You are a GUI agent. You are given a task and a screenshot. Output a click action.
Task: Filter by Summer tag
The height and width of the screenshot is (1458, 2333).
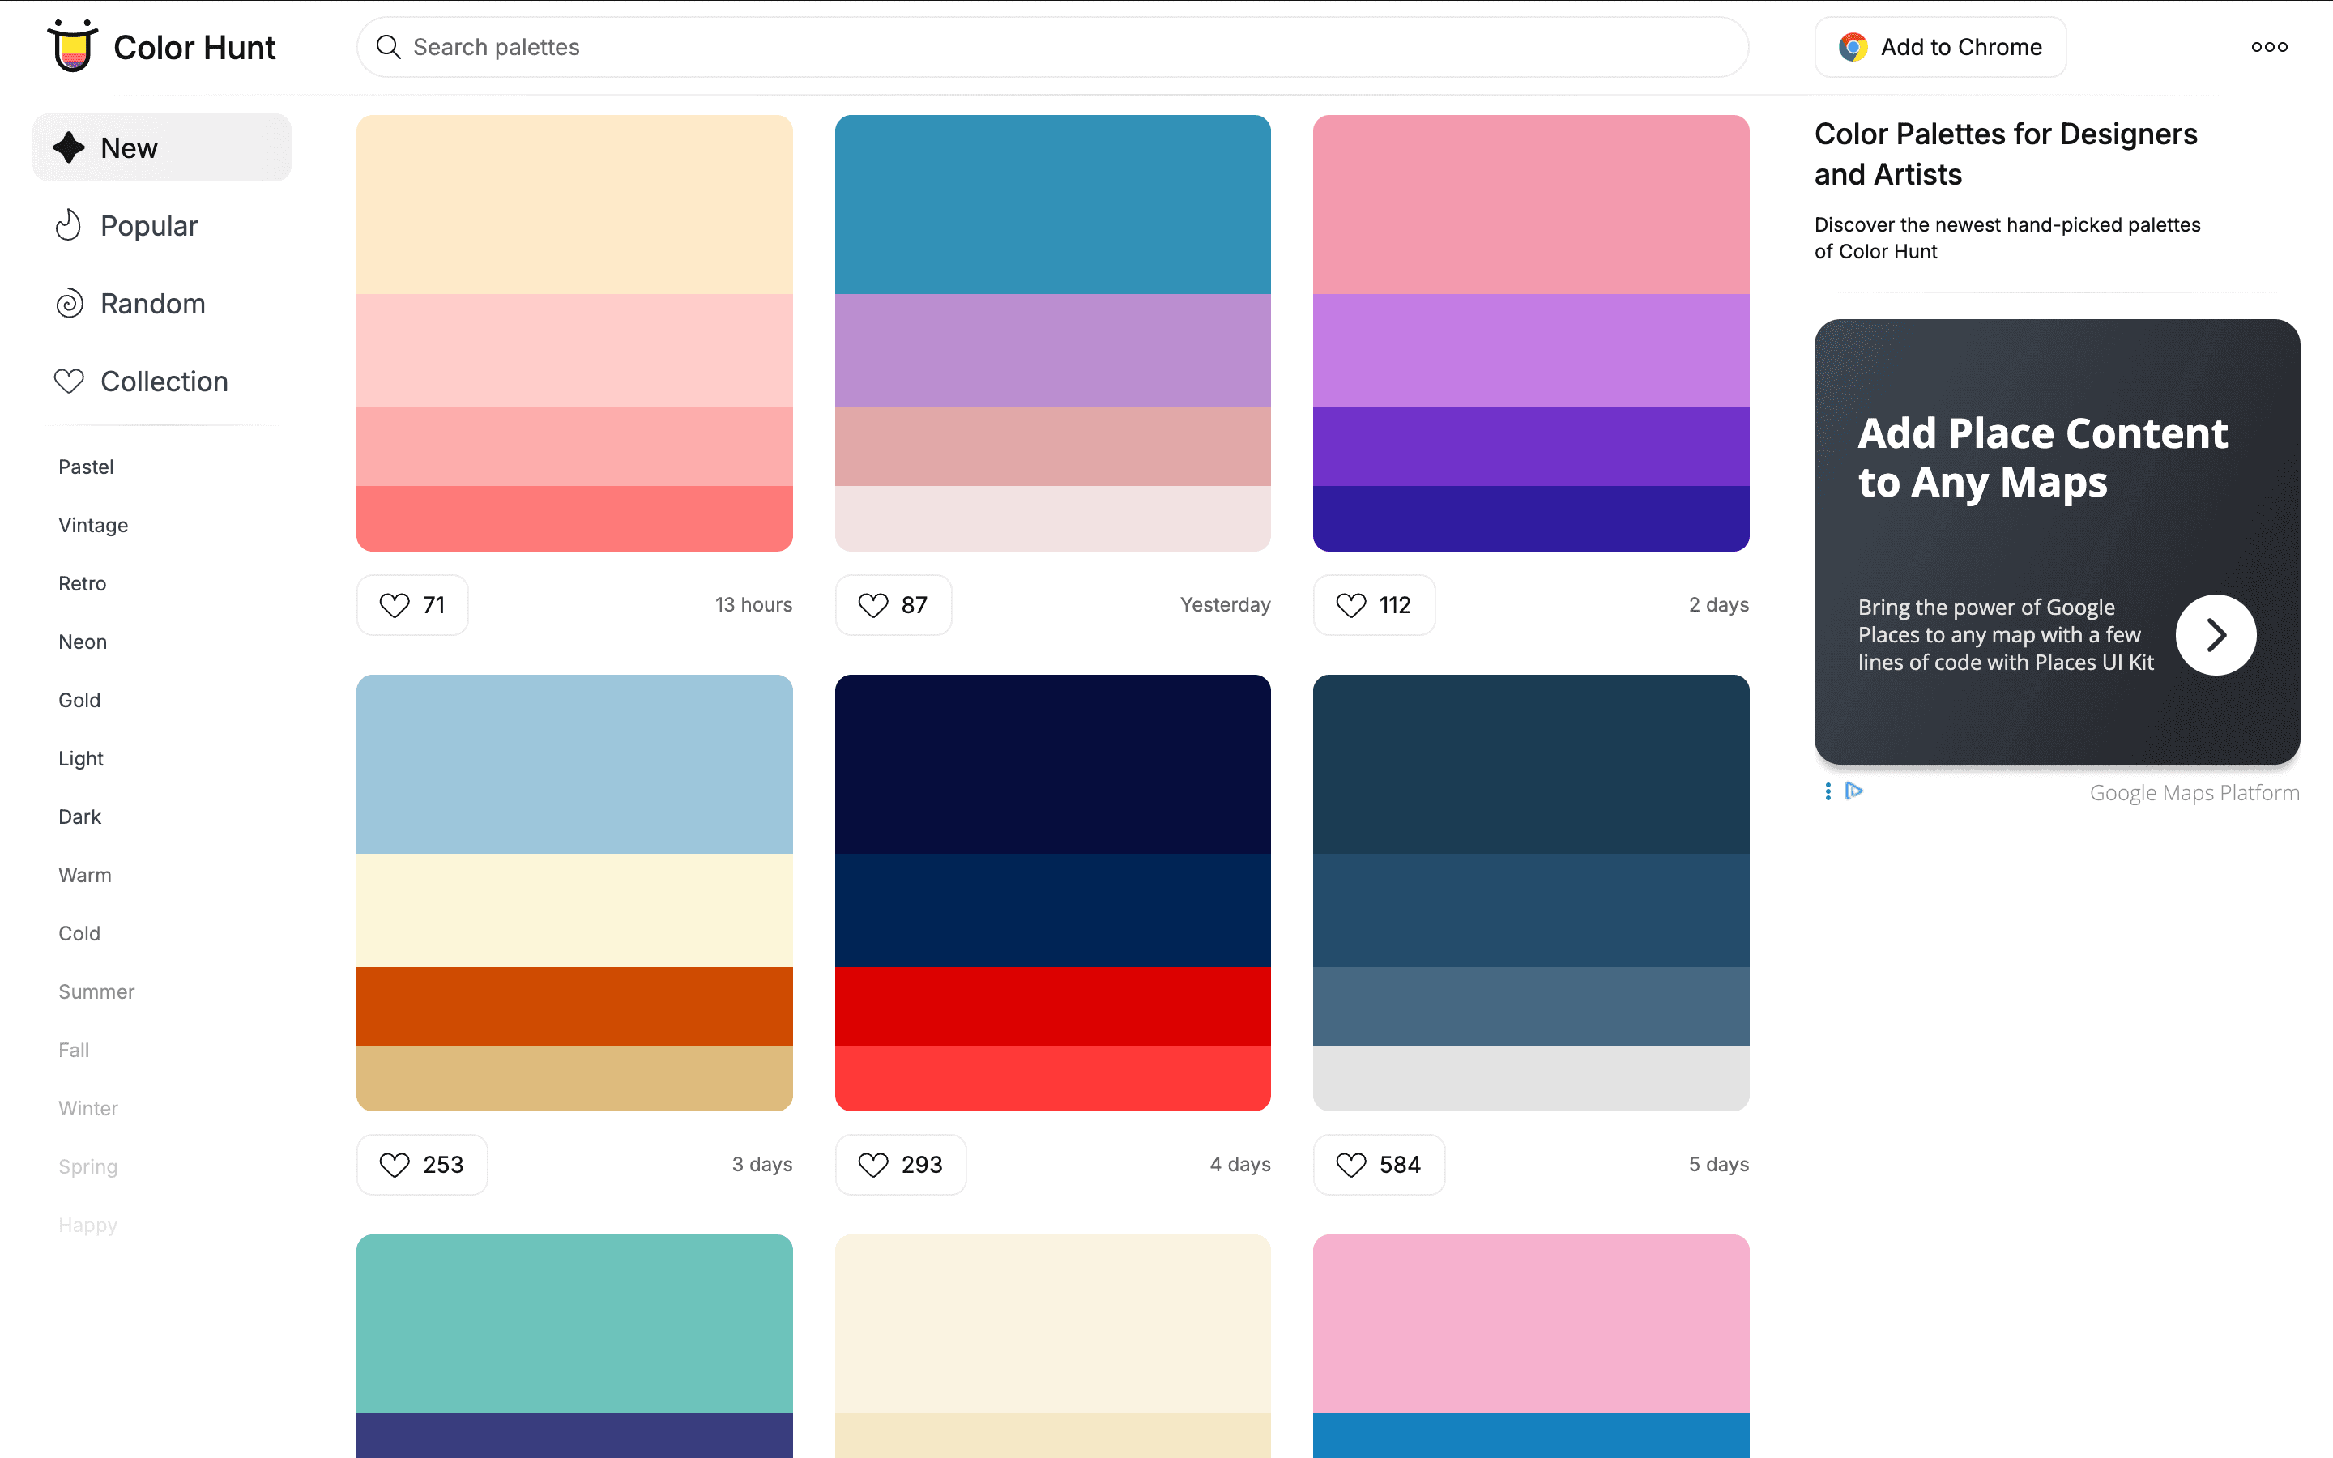(x=96, y=991)
